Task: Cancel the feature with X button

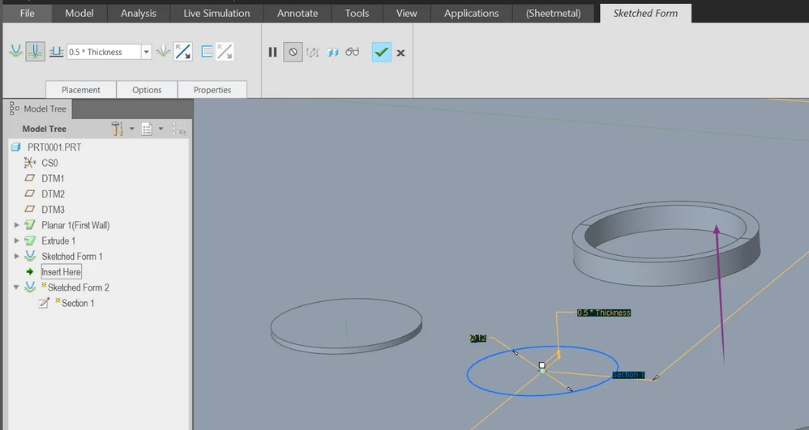Action: point(401,53)
